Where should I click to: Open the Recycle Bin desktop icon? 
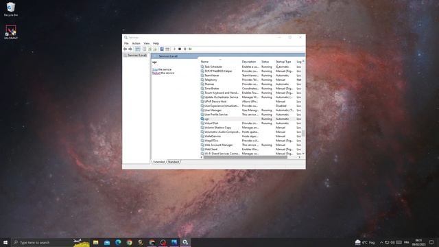tap(11, 9)
